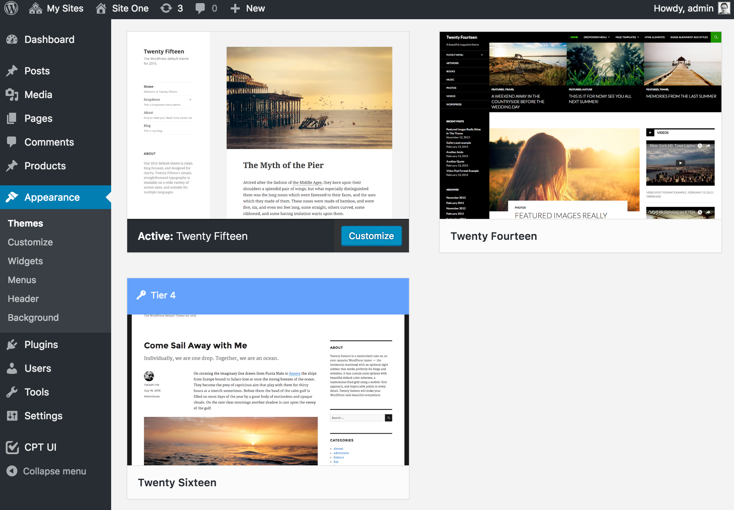Viewport: 734px width, 510px height.
Task: Open the Widgets submenu item
Action: click(26, 261)
